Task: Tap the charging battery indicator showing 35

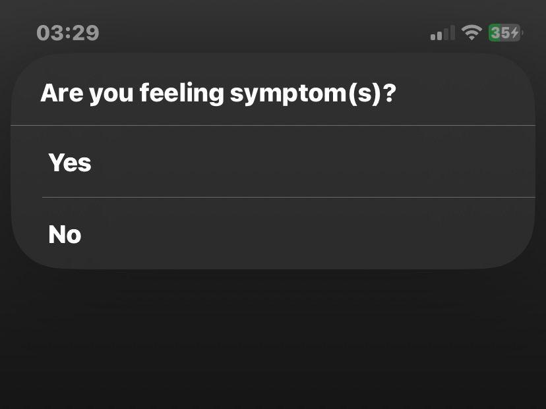Action: coord(504,32)
